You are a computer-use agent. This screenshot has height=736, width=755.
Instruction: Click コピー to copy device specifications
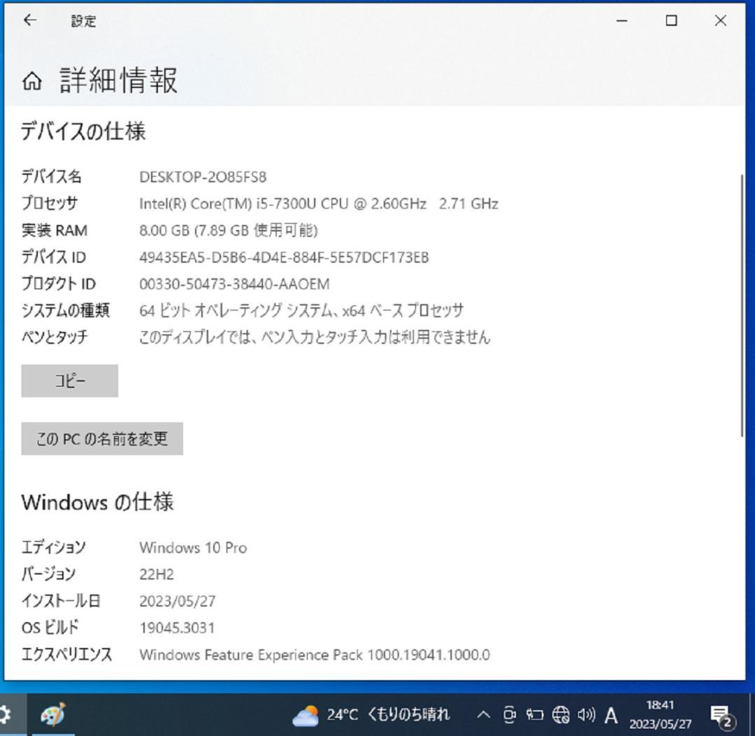coord(69,381)
